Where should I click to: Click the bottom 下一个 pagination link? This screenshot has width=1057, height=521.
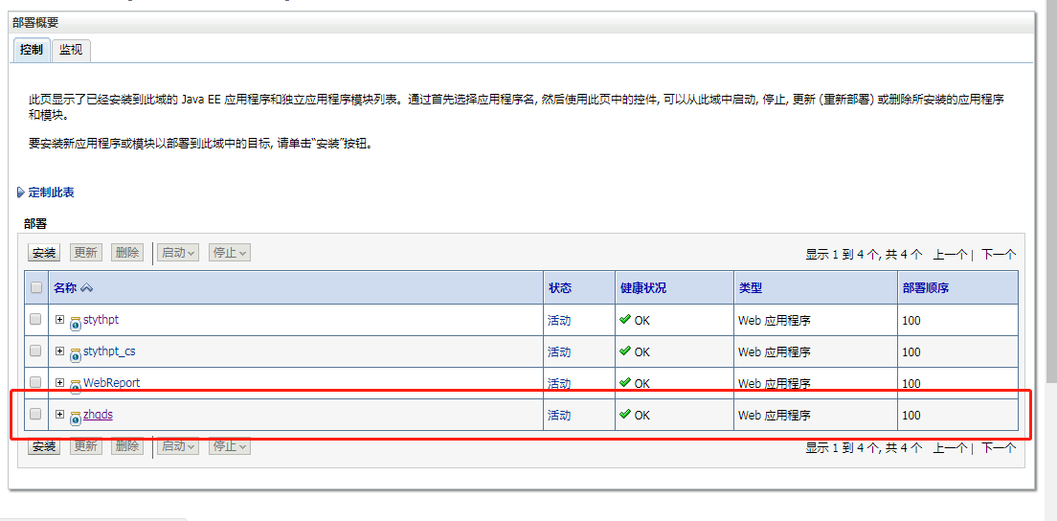[999, 447]
